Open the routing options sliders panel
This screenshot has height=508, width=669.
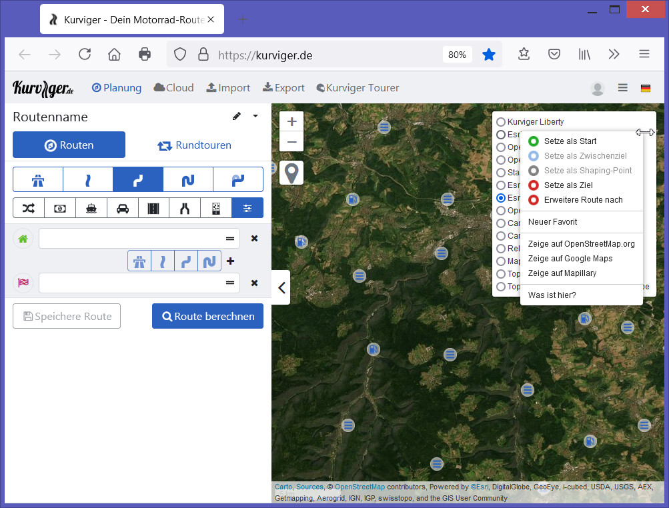point(247,208)
